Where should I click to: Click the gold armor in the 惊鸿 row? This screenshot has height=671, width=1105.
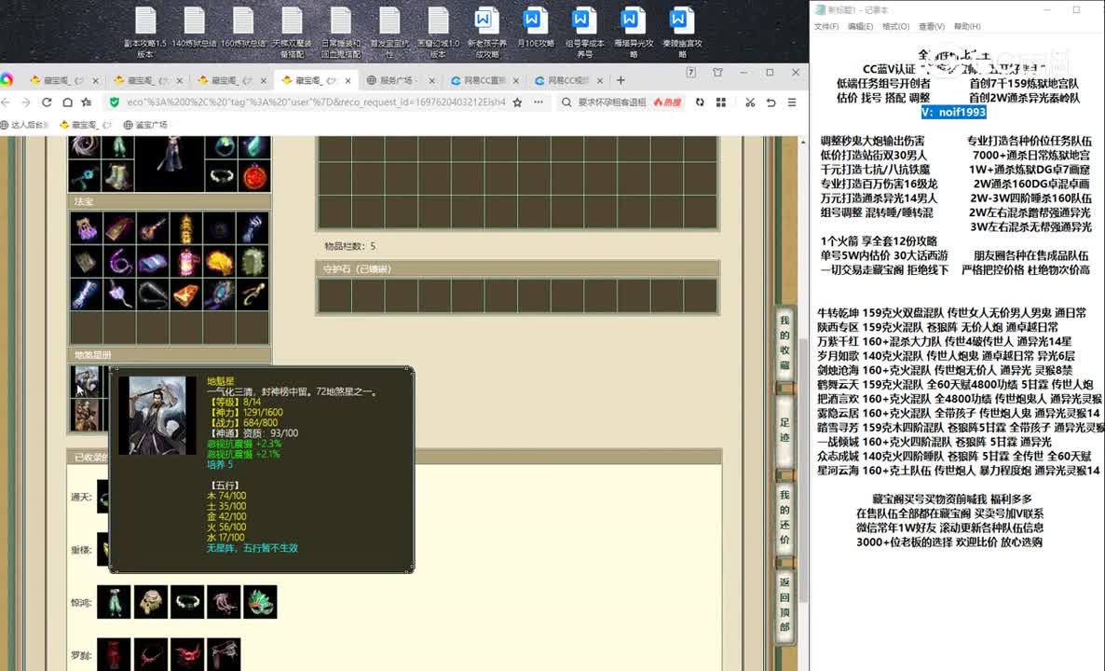pos(151,602)
